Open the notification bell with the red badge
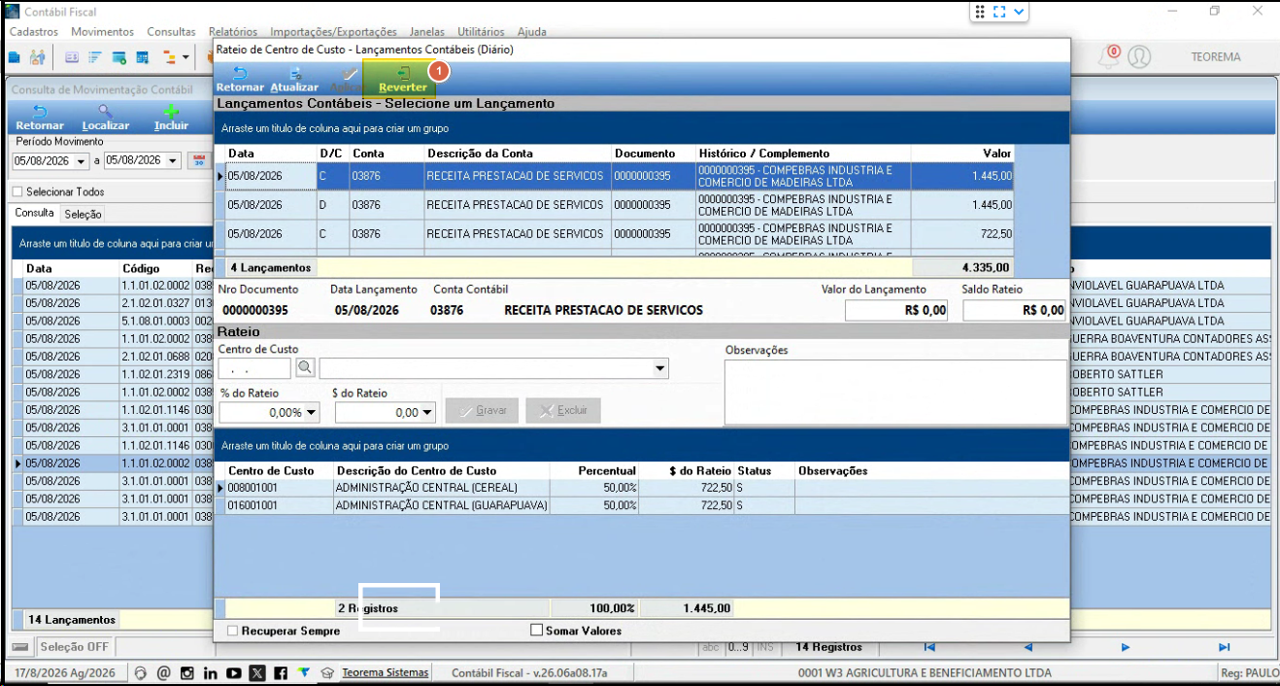Screen dimensions: 1280x686 [x=1109, y=56]
